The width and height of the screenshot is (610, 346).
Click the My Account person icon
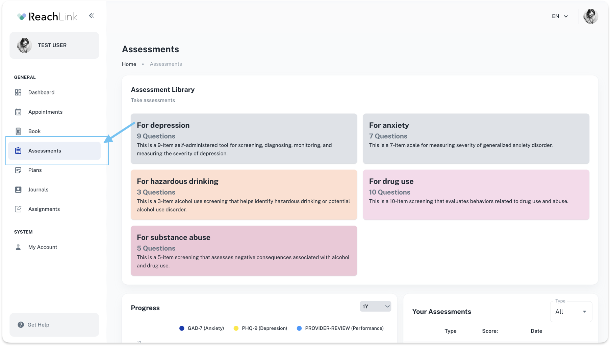pos(18,247)
